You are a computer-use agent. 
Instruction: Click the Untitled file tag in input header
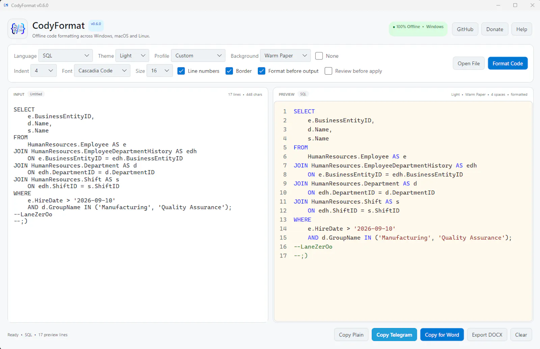click(36, 94)
